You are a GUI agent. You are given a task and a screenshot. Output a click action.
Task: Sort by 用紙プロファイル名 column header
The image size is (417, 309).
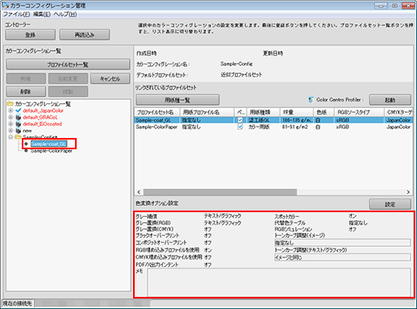click(x=207, y=112)
